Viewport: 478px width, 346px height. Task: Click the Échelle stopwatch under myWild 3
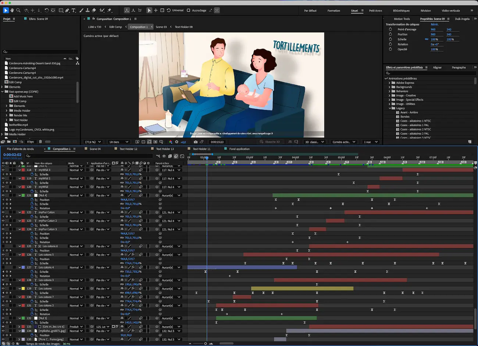pos(32,174)
